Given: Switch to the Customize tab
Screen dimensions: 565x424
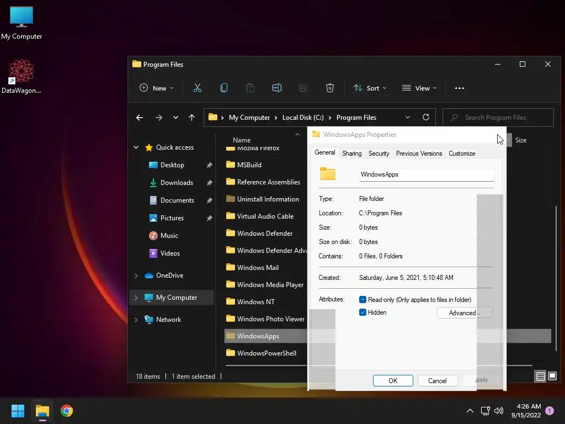Looking at the screenshot, I should (462, 153).
